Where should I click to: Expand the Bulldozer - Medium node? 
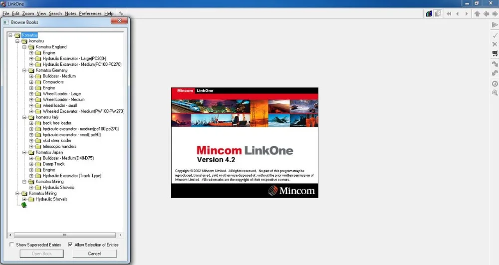point(31,76)
